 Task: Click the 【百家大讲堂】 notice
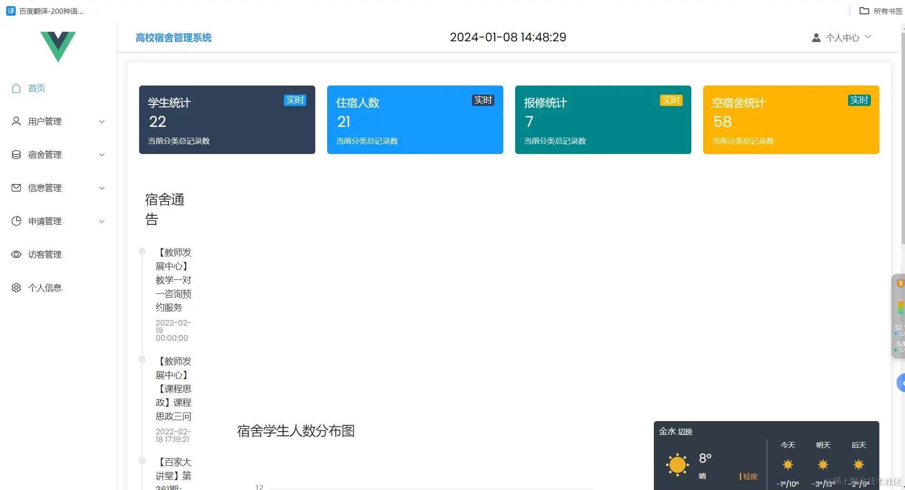pyautogui.click(x=173, y=473)
